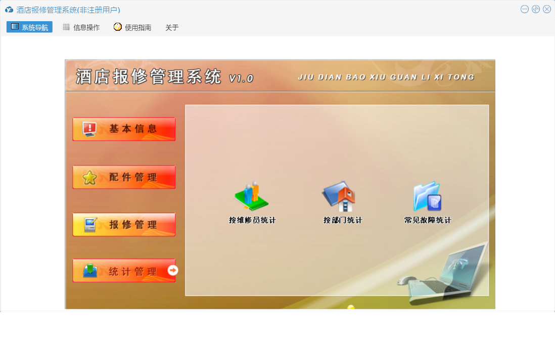The height and width of the screenshot is (363, 555).
Task: Open the 使用指南 menu
Action: pyautogui.click(x=133, y=27)
